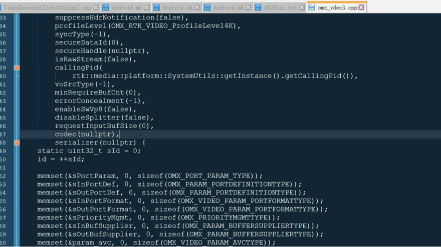Click the serializer(nullptr) { text
Viewport: 441px width, 247px height.
point(100,142)
